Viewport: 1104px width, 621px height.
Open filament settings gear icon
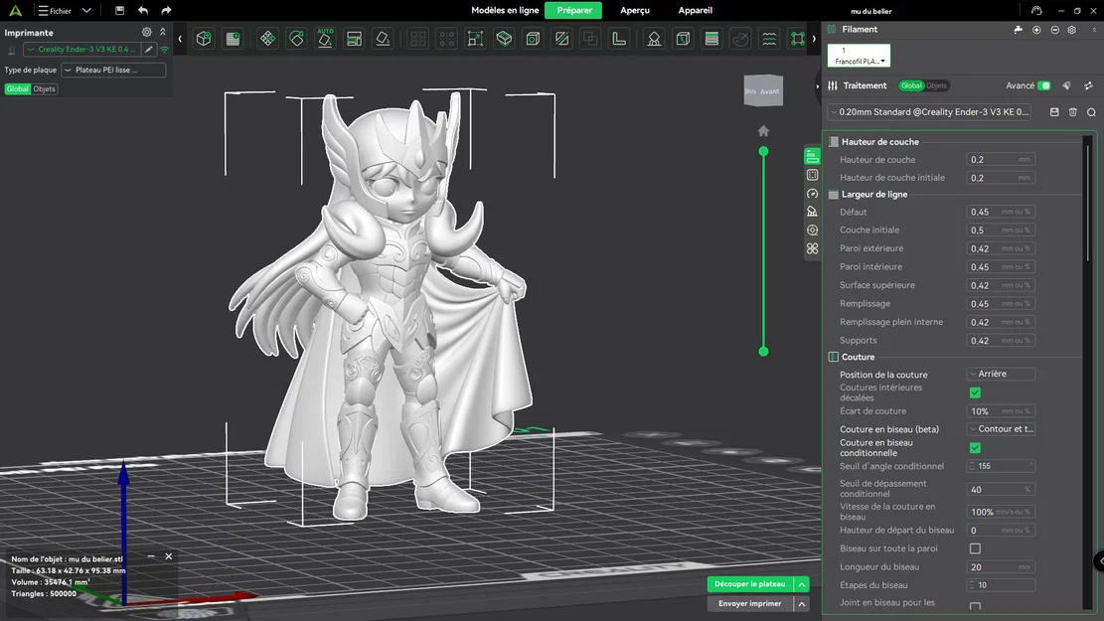(x=1071, y=30)
